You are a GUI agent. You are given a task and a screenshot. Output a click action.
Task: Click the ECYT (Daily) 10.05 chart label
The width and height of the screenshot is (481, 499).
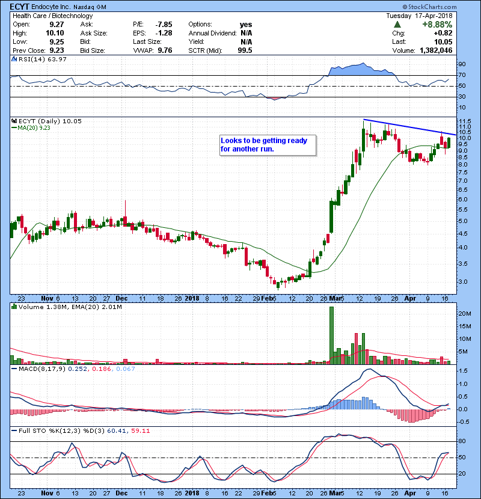50,121
